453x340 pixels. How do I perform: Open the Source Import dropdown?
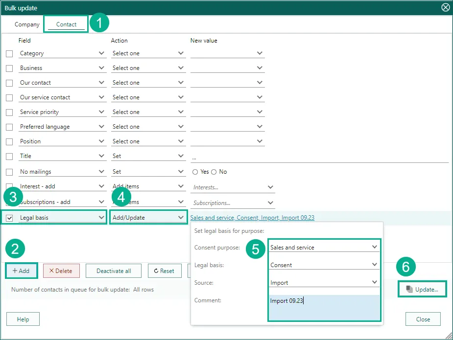pos(324,282)
